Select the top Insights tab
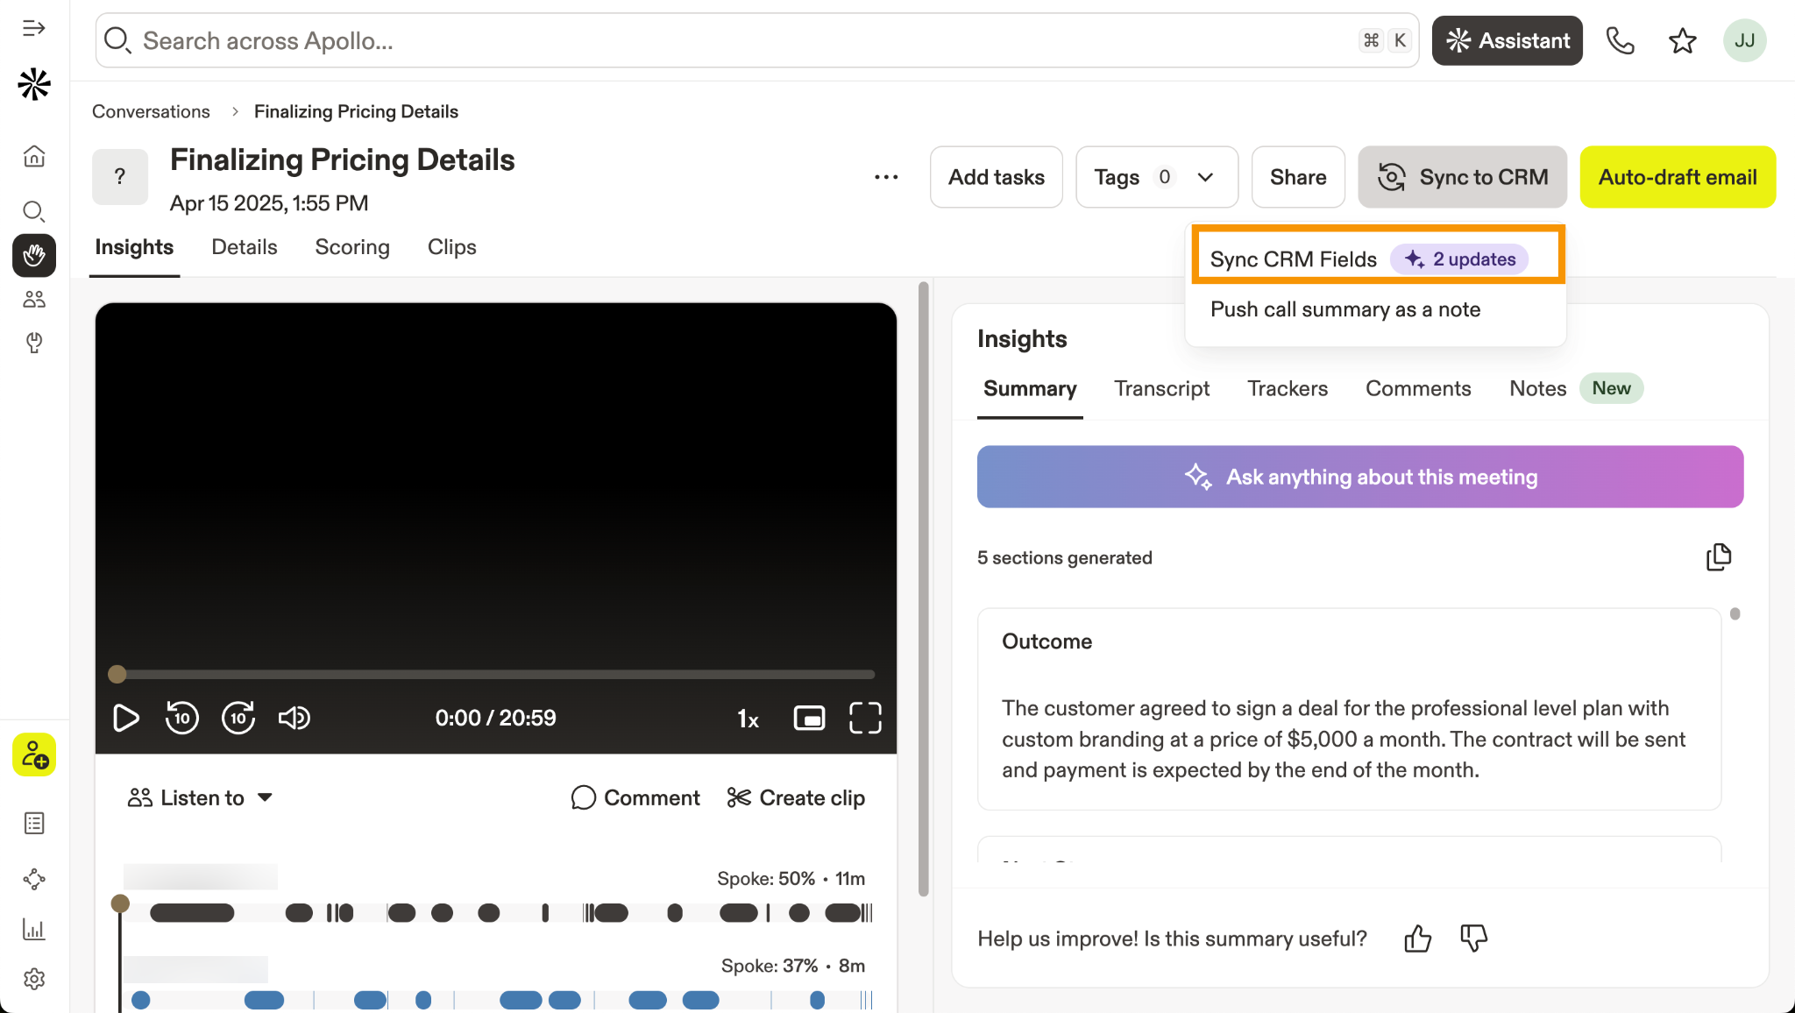 point(134,247)
